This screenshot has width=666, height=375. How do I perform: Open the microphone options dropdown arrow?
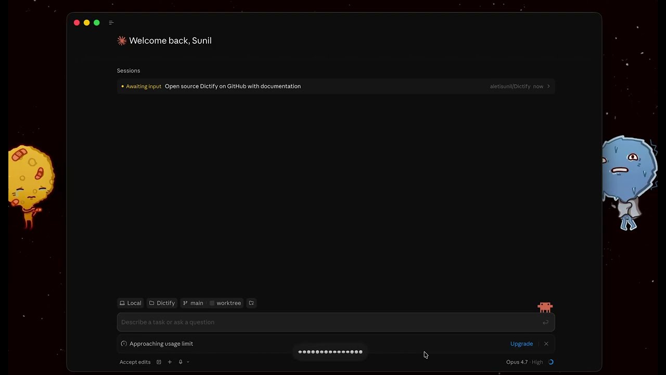[x=188, y=362]
